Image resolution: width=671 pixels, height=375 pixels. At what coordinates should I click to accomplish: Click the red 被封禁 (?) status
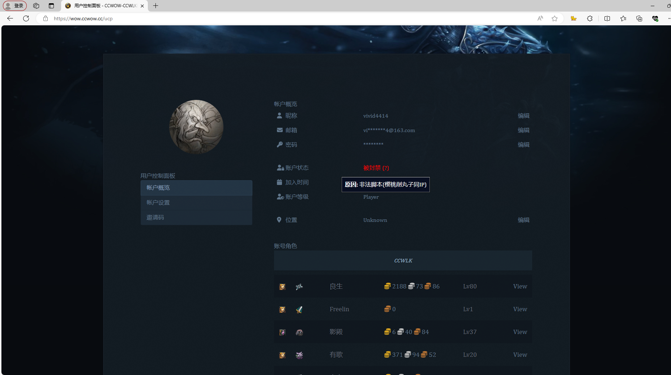tap(376, 168)
